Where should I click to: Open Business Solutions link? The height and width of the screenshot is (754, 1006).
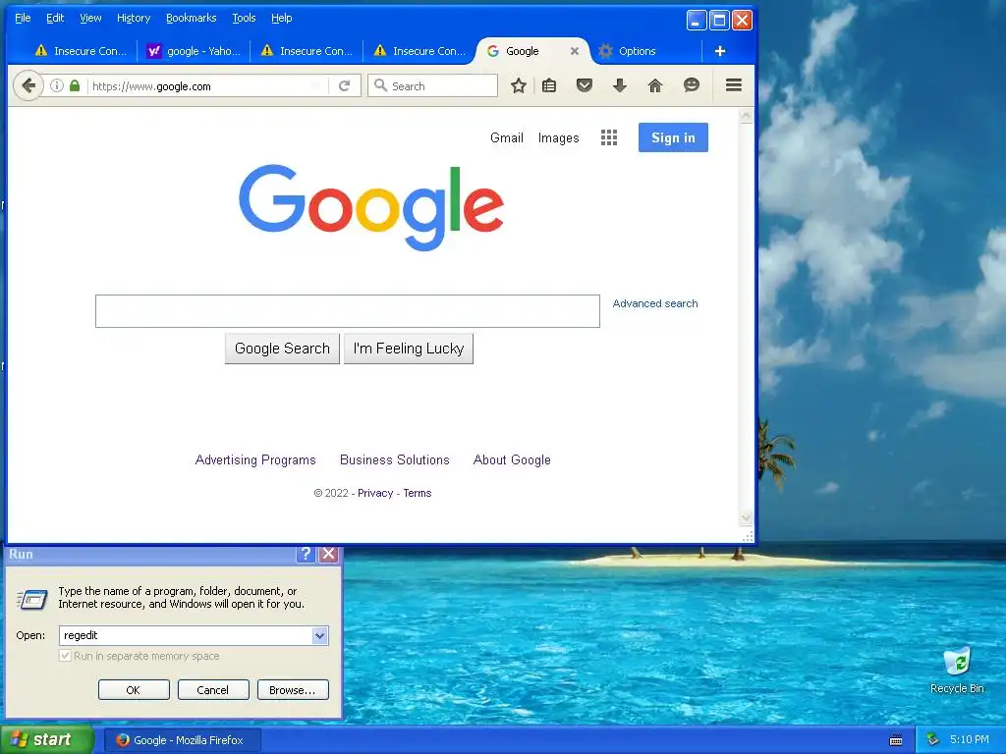tap(395, 459)
